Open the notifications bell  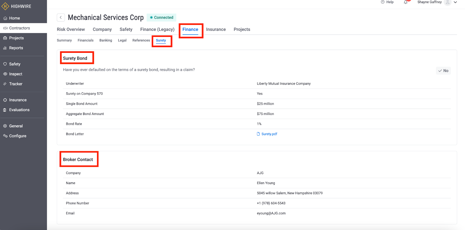click(405, 2)
